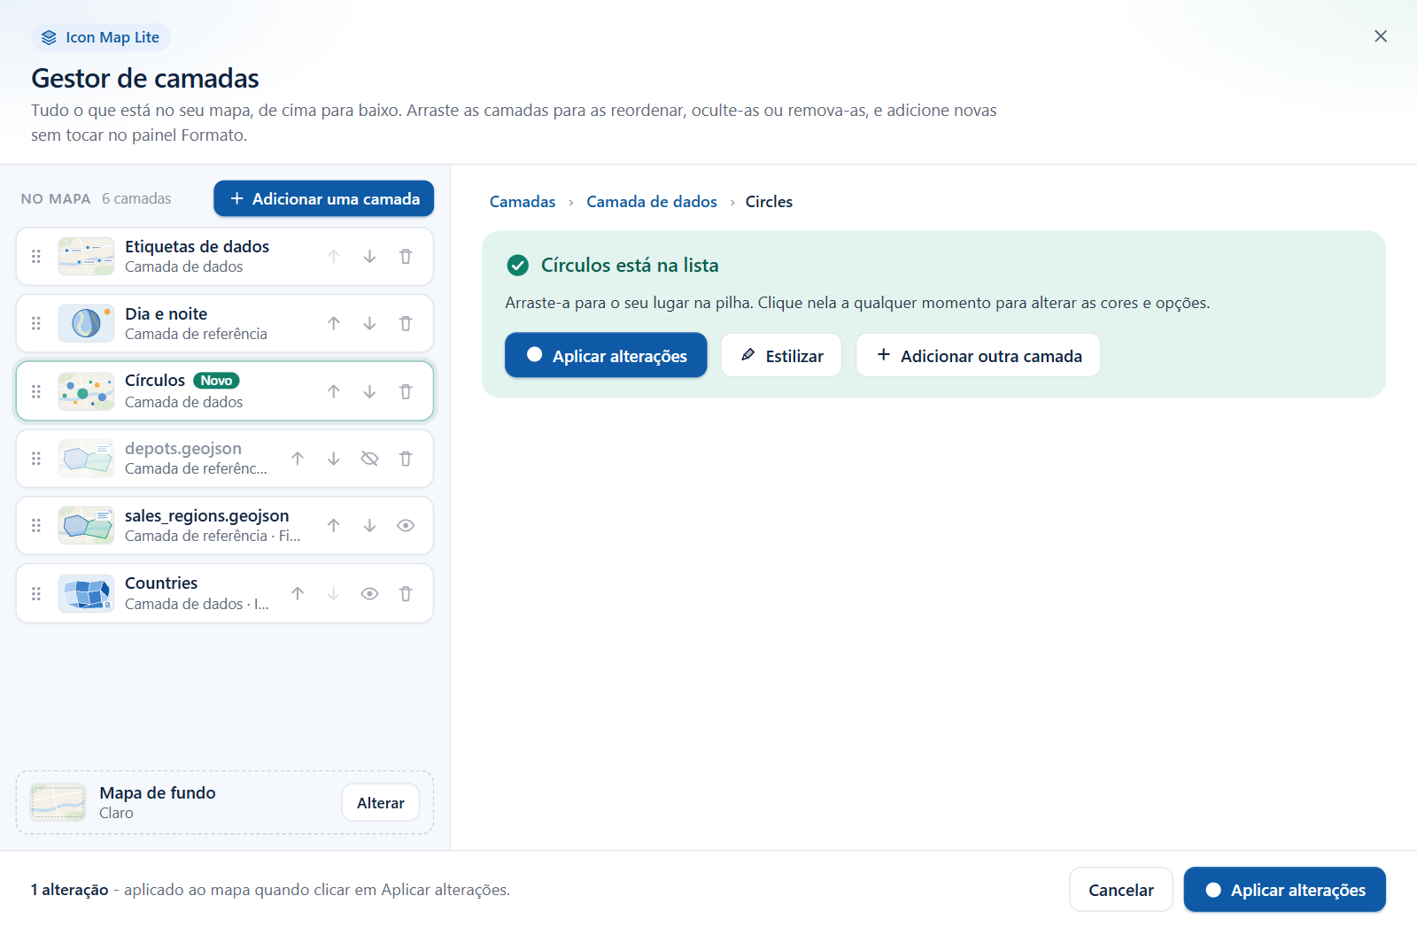Select the Dia e noite layer thumbnail
Image resolution: width=1417 pixels, height=927 pixels.
click(86, 324)
